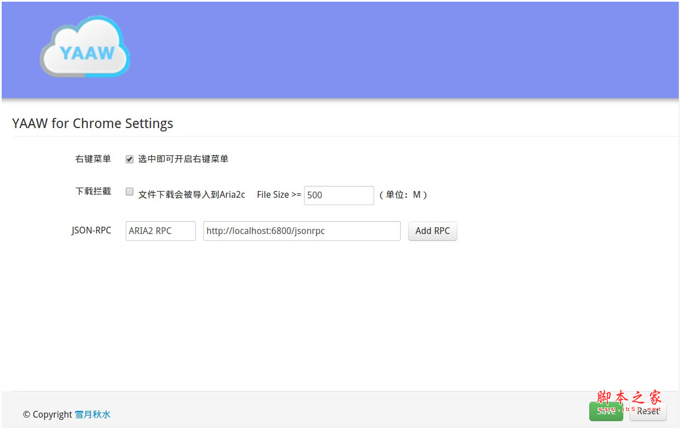Click the JSON-RPC row label

(x=91, y=230)
